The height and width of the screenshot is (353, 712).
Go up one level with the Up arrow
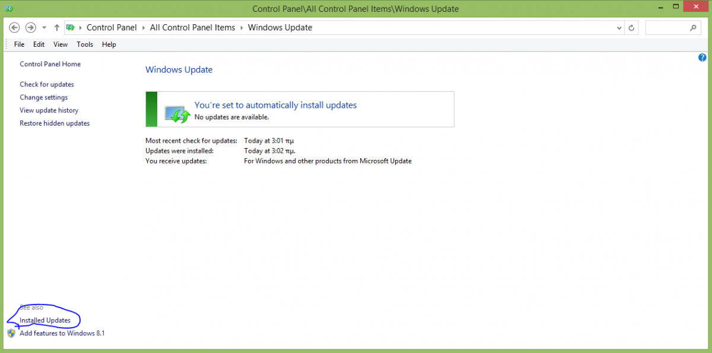tap(57, 28)
